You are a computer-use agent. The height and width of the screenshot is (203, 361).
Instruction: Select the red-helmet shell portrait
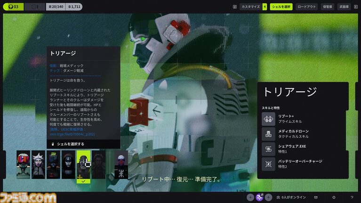point(23,164)
